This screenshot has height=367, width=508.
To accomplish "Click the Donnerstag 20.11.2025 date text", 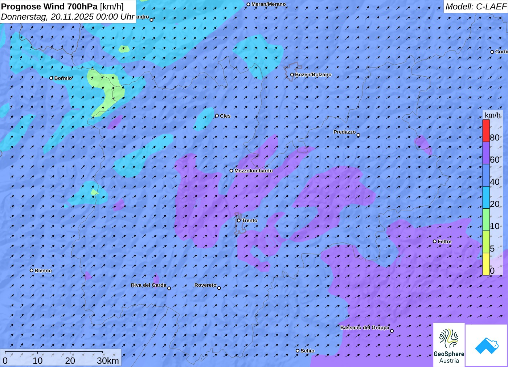I will coord(68,17).
